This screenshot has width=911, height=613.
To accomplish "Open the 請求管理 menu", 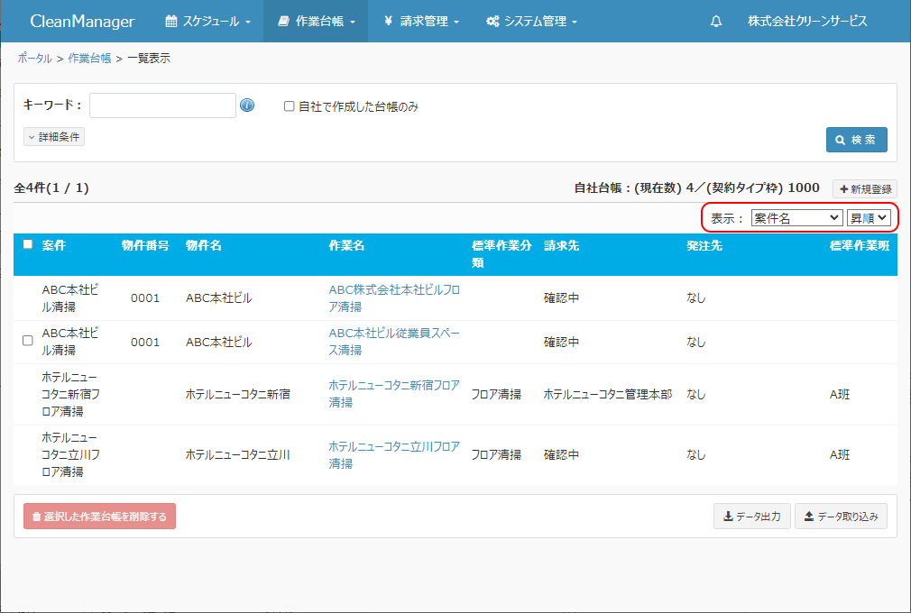I will tap(420, 22).
